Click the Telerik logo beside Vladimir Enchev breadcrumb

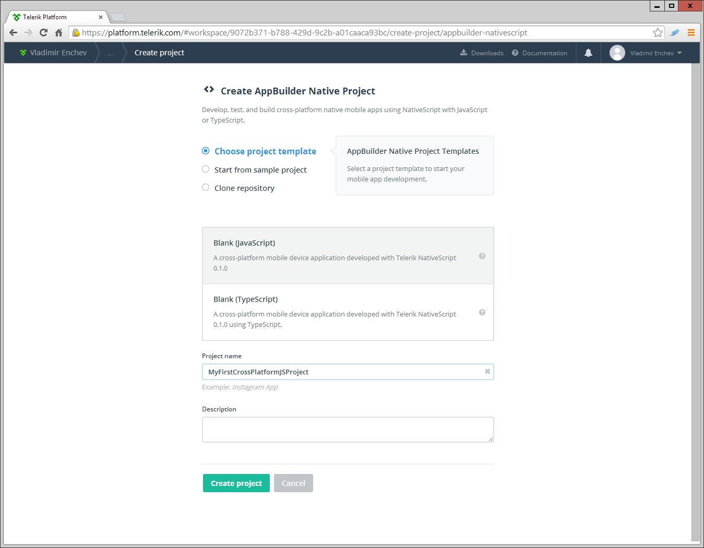pyautogui.click(x=23, y=53)
